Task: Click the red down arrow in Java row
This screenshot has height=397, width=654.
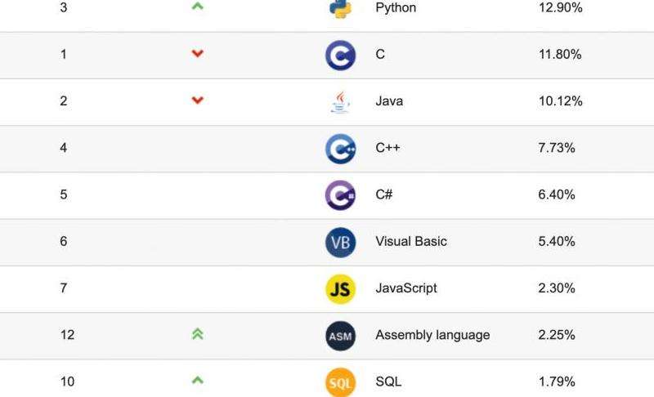Action: click(x=197, y=100)
